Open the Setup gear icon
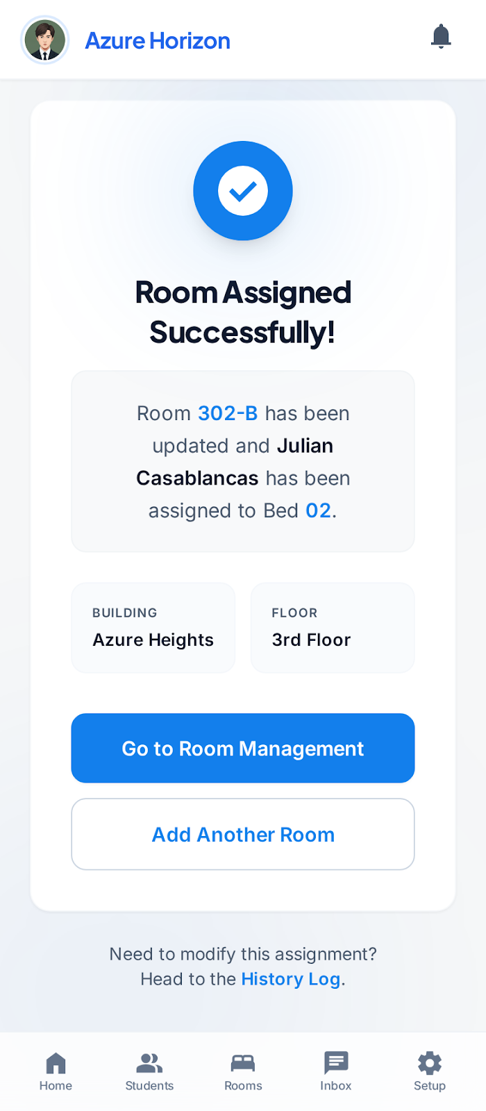 tap(429, 1061)
